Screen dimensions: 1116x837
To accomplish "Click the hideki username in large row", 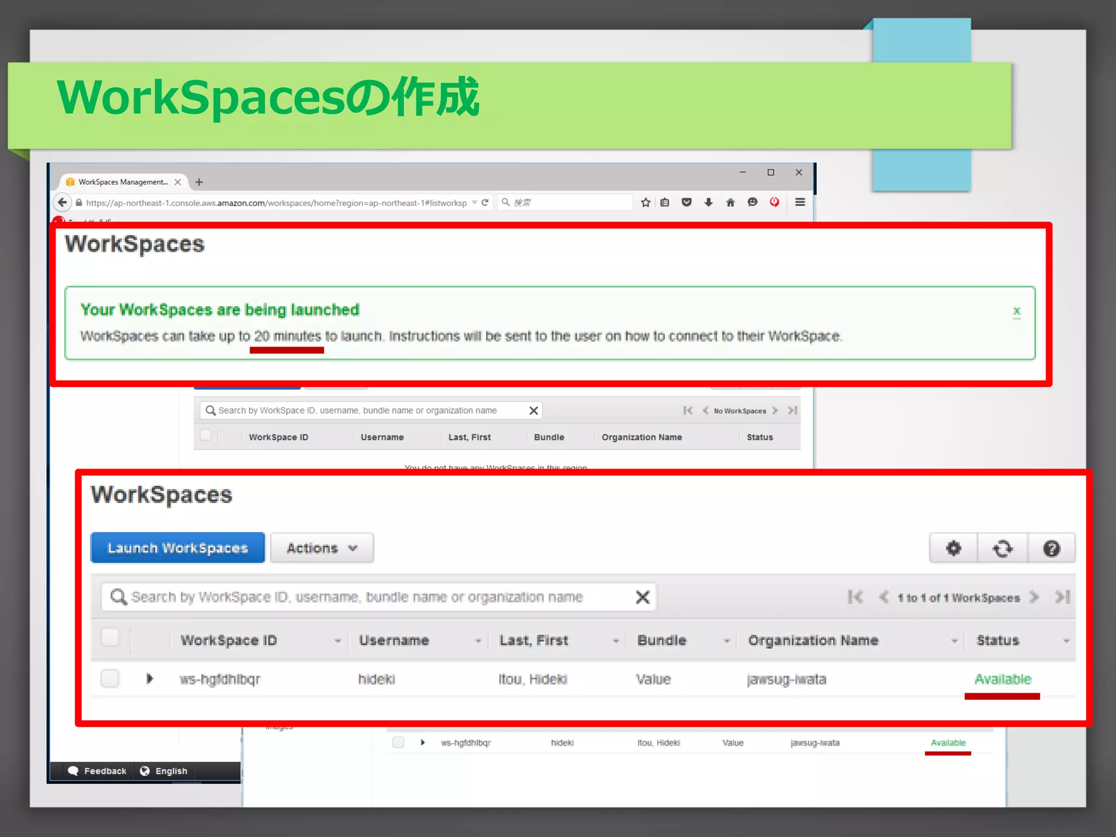I will 377,679.
